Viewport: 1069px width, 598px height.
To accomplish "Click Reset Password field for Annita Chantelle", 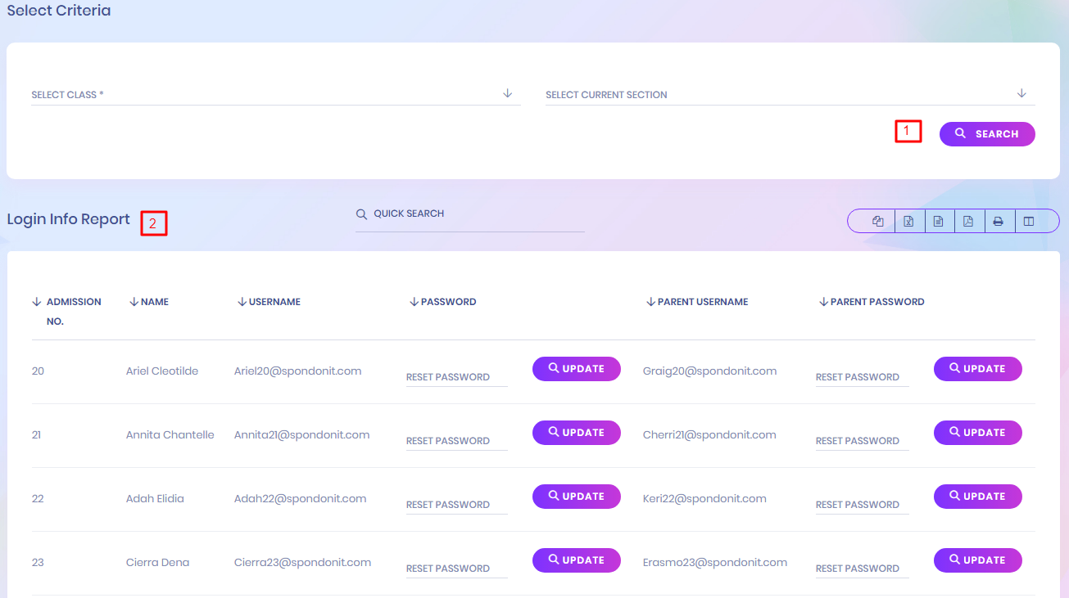I will 456,441.
